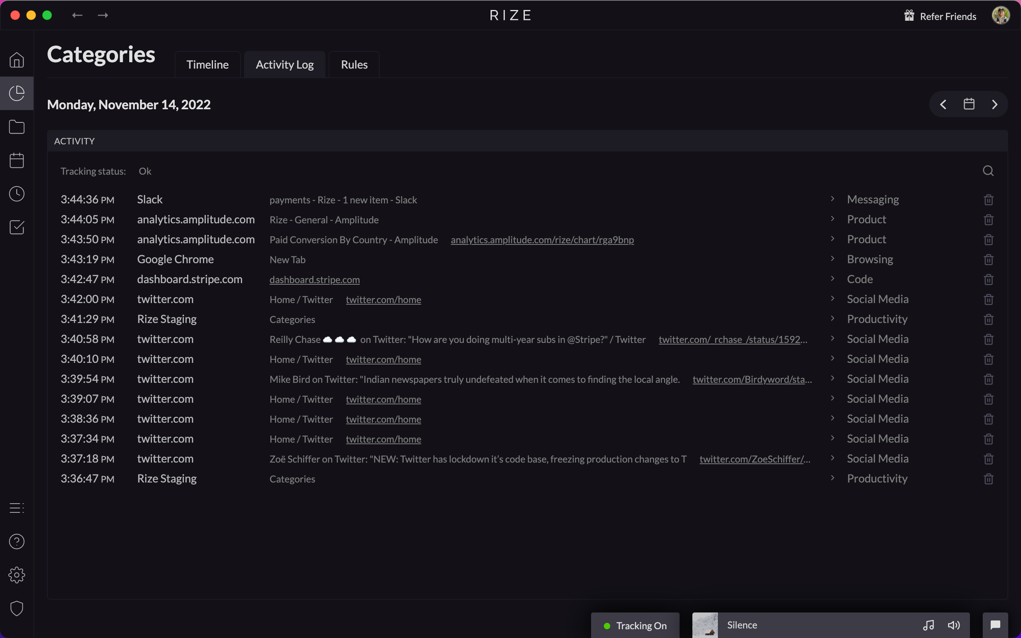Open the clock Sessions sidebar icon
Viewport: 1021px width, 638px height.
point(17,194)
